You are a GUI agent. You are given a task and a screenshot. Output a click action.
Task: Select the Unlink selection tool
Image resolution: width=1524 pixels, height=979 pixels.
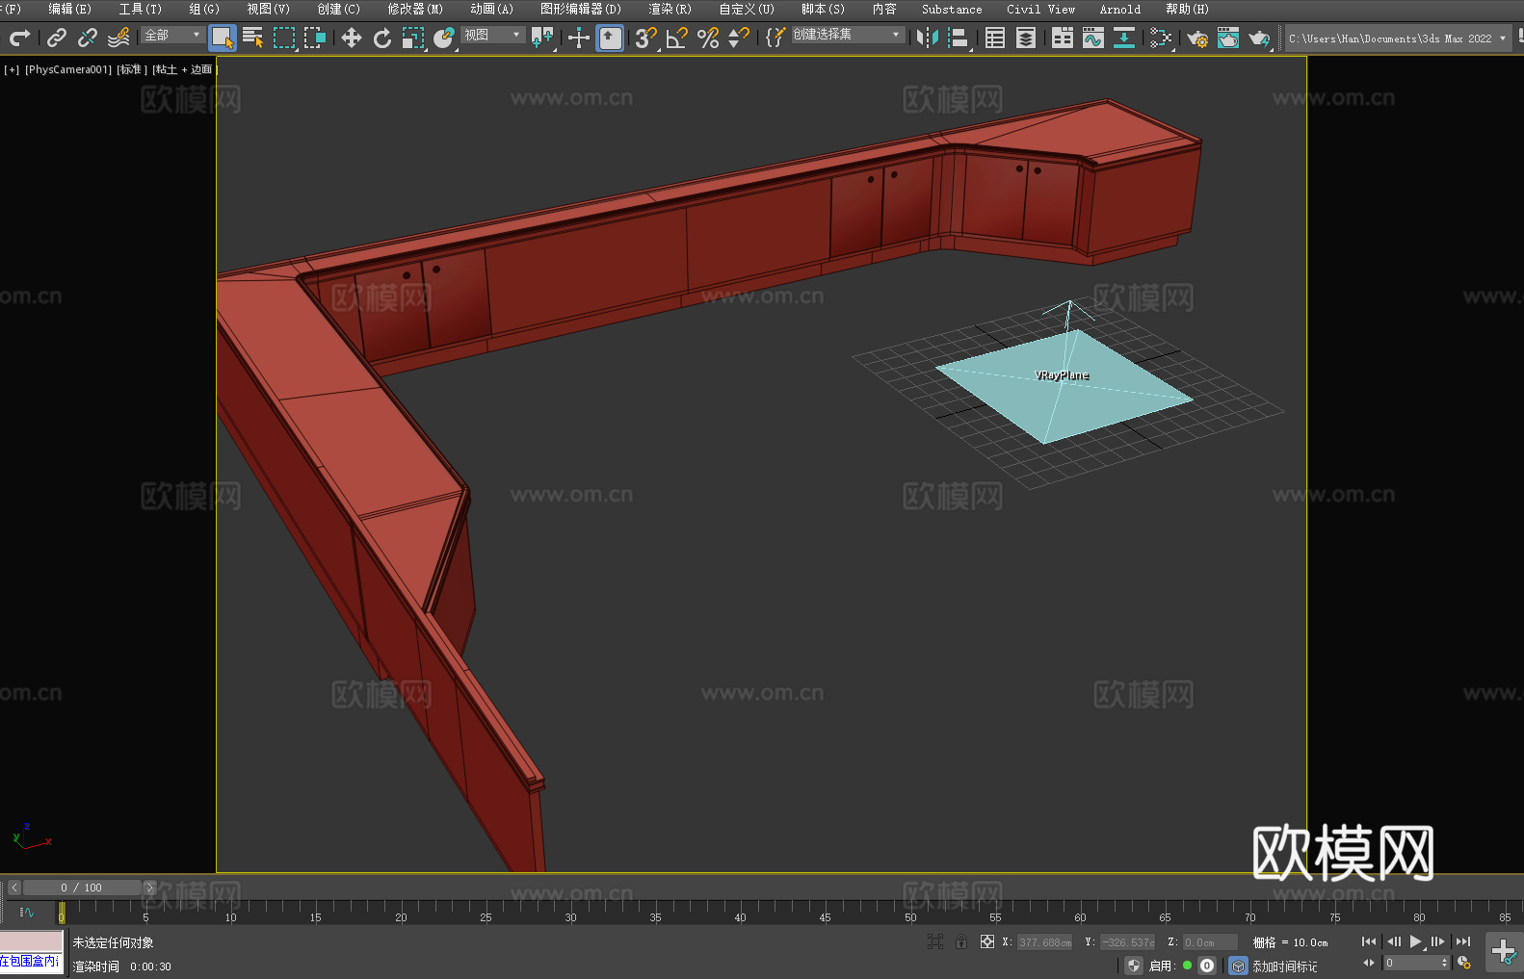coord(88,38)
